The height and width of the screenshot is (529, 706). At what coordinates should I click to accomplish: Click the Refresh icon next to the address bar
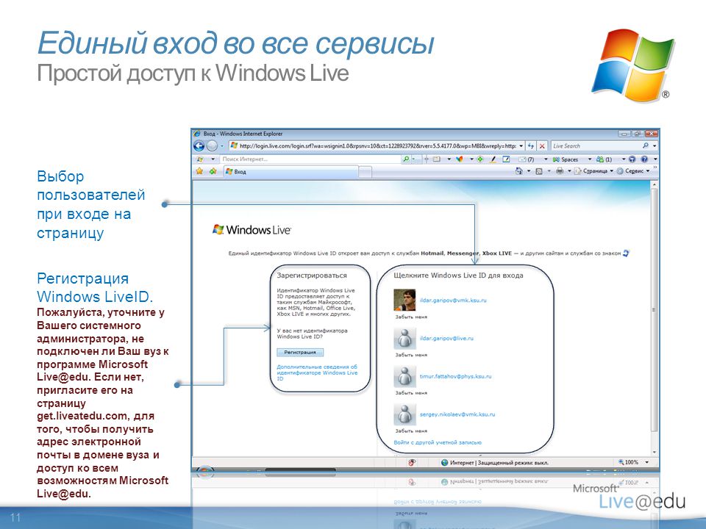tap(531, 146)
